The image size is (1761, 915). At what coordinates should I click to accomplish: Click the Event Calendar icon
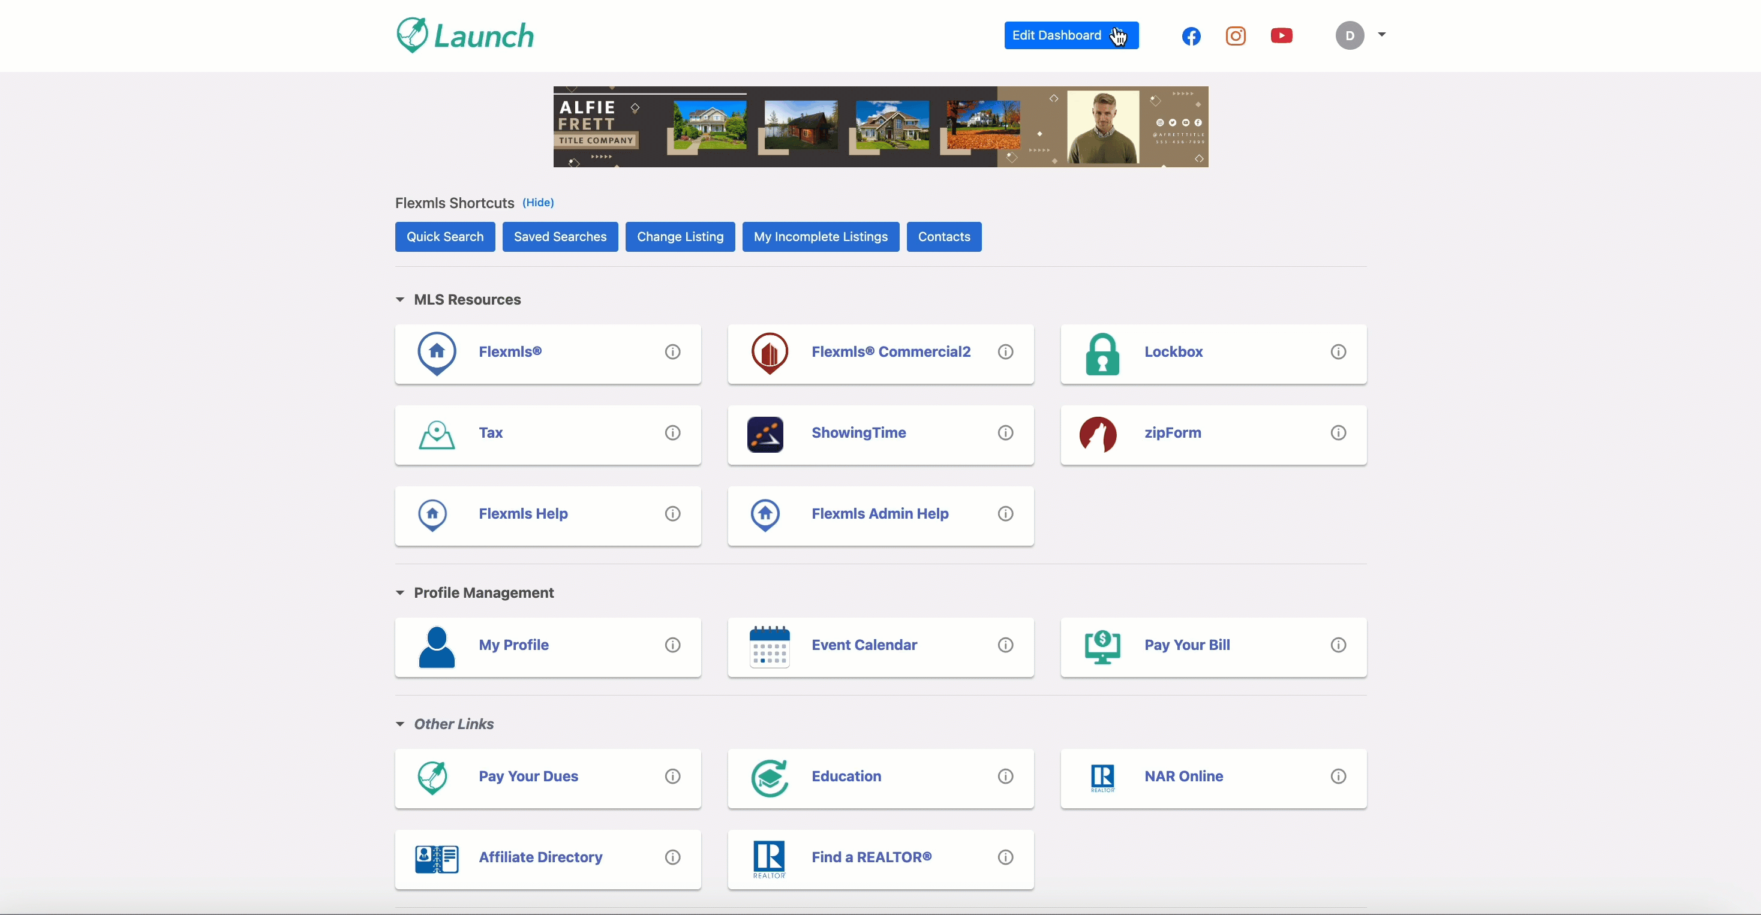769,646
